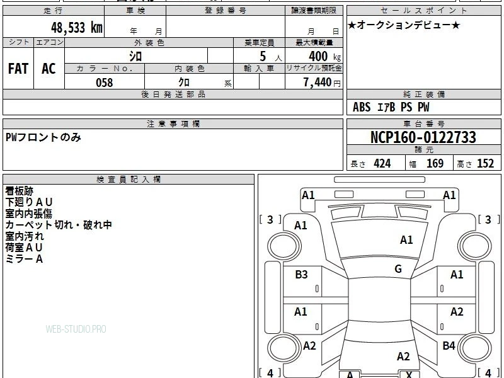Select the width value 169

click(435, 164)
